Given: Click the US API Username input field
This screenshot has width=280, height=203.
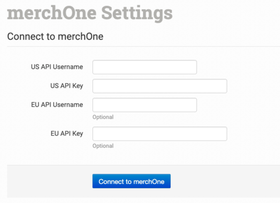Looking at the screenshot, I should pos(145,67).
